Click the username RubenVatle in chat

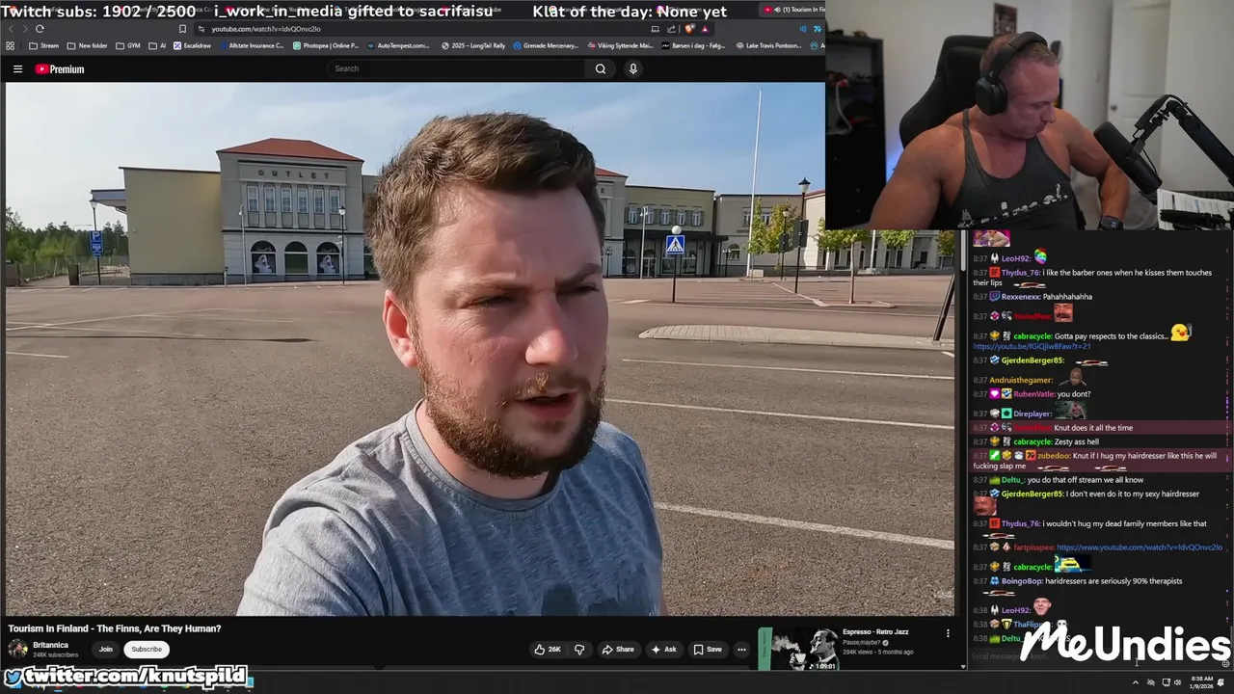(1034, 394)
